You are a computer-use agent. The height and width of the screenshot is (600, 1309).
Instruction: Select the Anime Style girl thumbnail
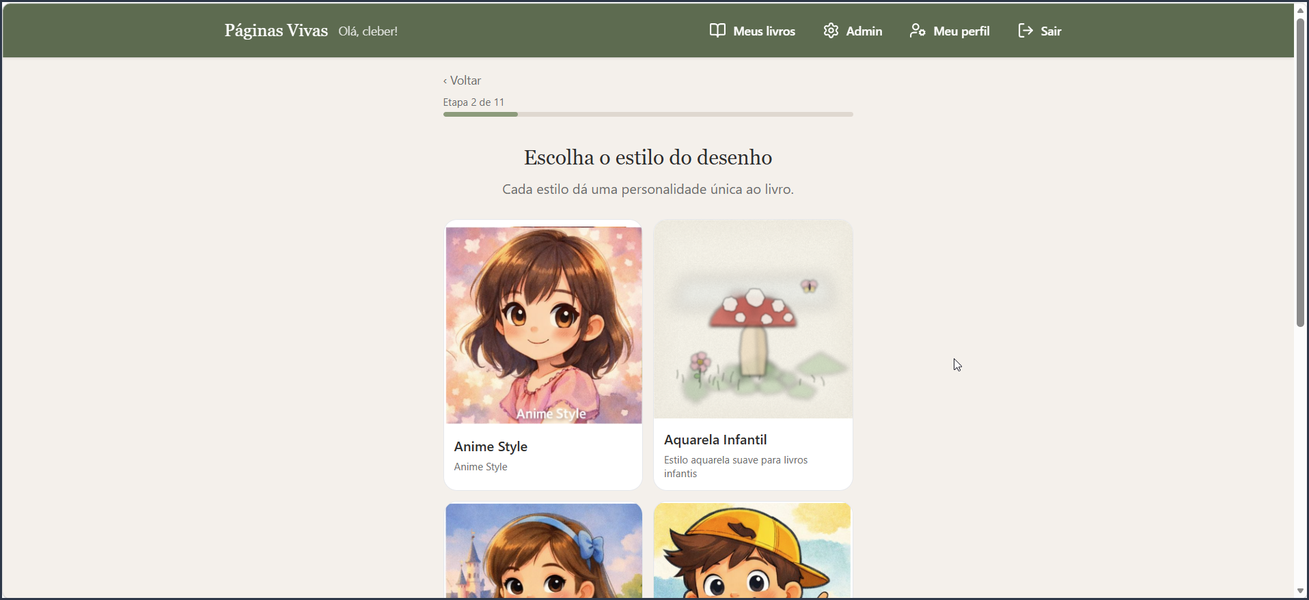(x=544, y=325)
